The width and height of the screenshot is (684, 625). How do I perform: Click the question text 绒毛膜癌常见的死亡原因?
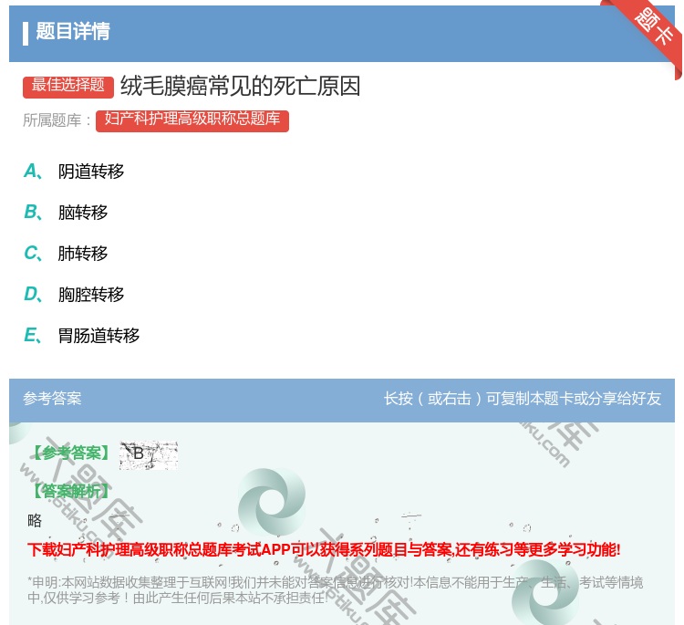click(x=241, y=86)
